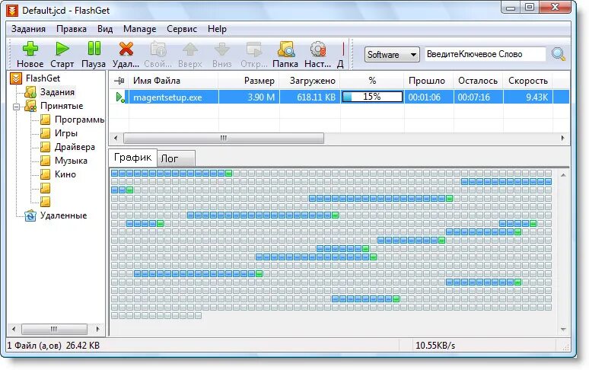Screen dimensions: 589x370
Task: Click the keyword search input field
Action: pyautogui.click(x=485, y=55)
